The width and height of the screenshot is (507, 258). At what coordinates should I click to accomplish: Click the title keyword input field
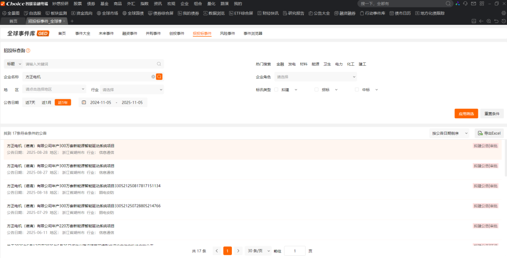tap(89, 64)
